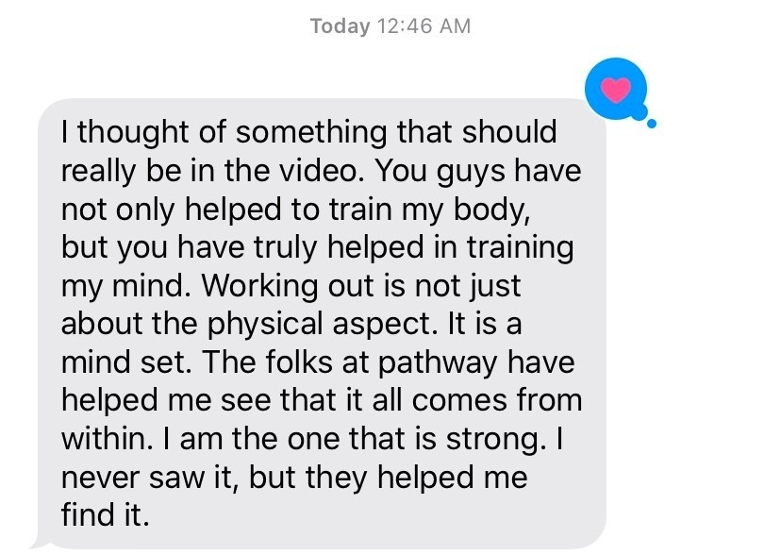Click the words "find it." ending the message
This screenshot has height=555, width=781.
pos(105,515)
